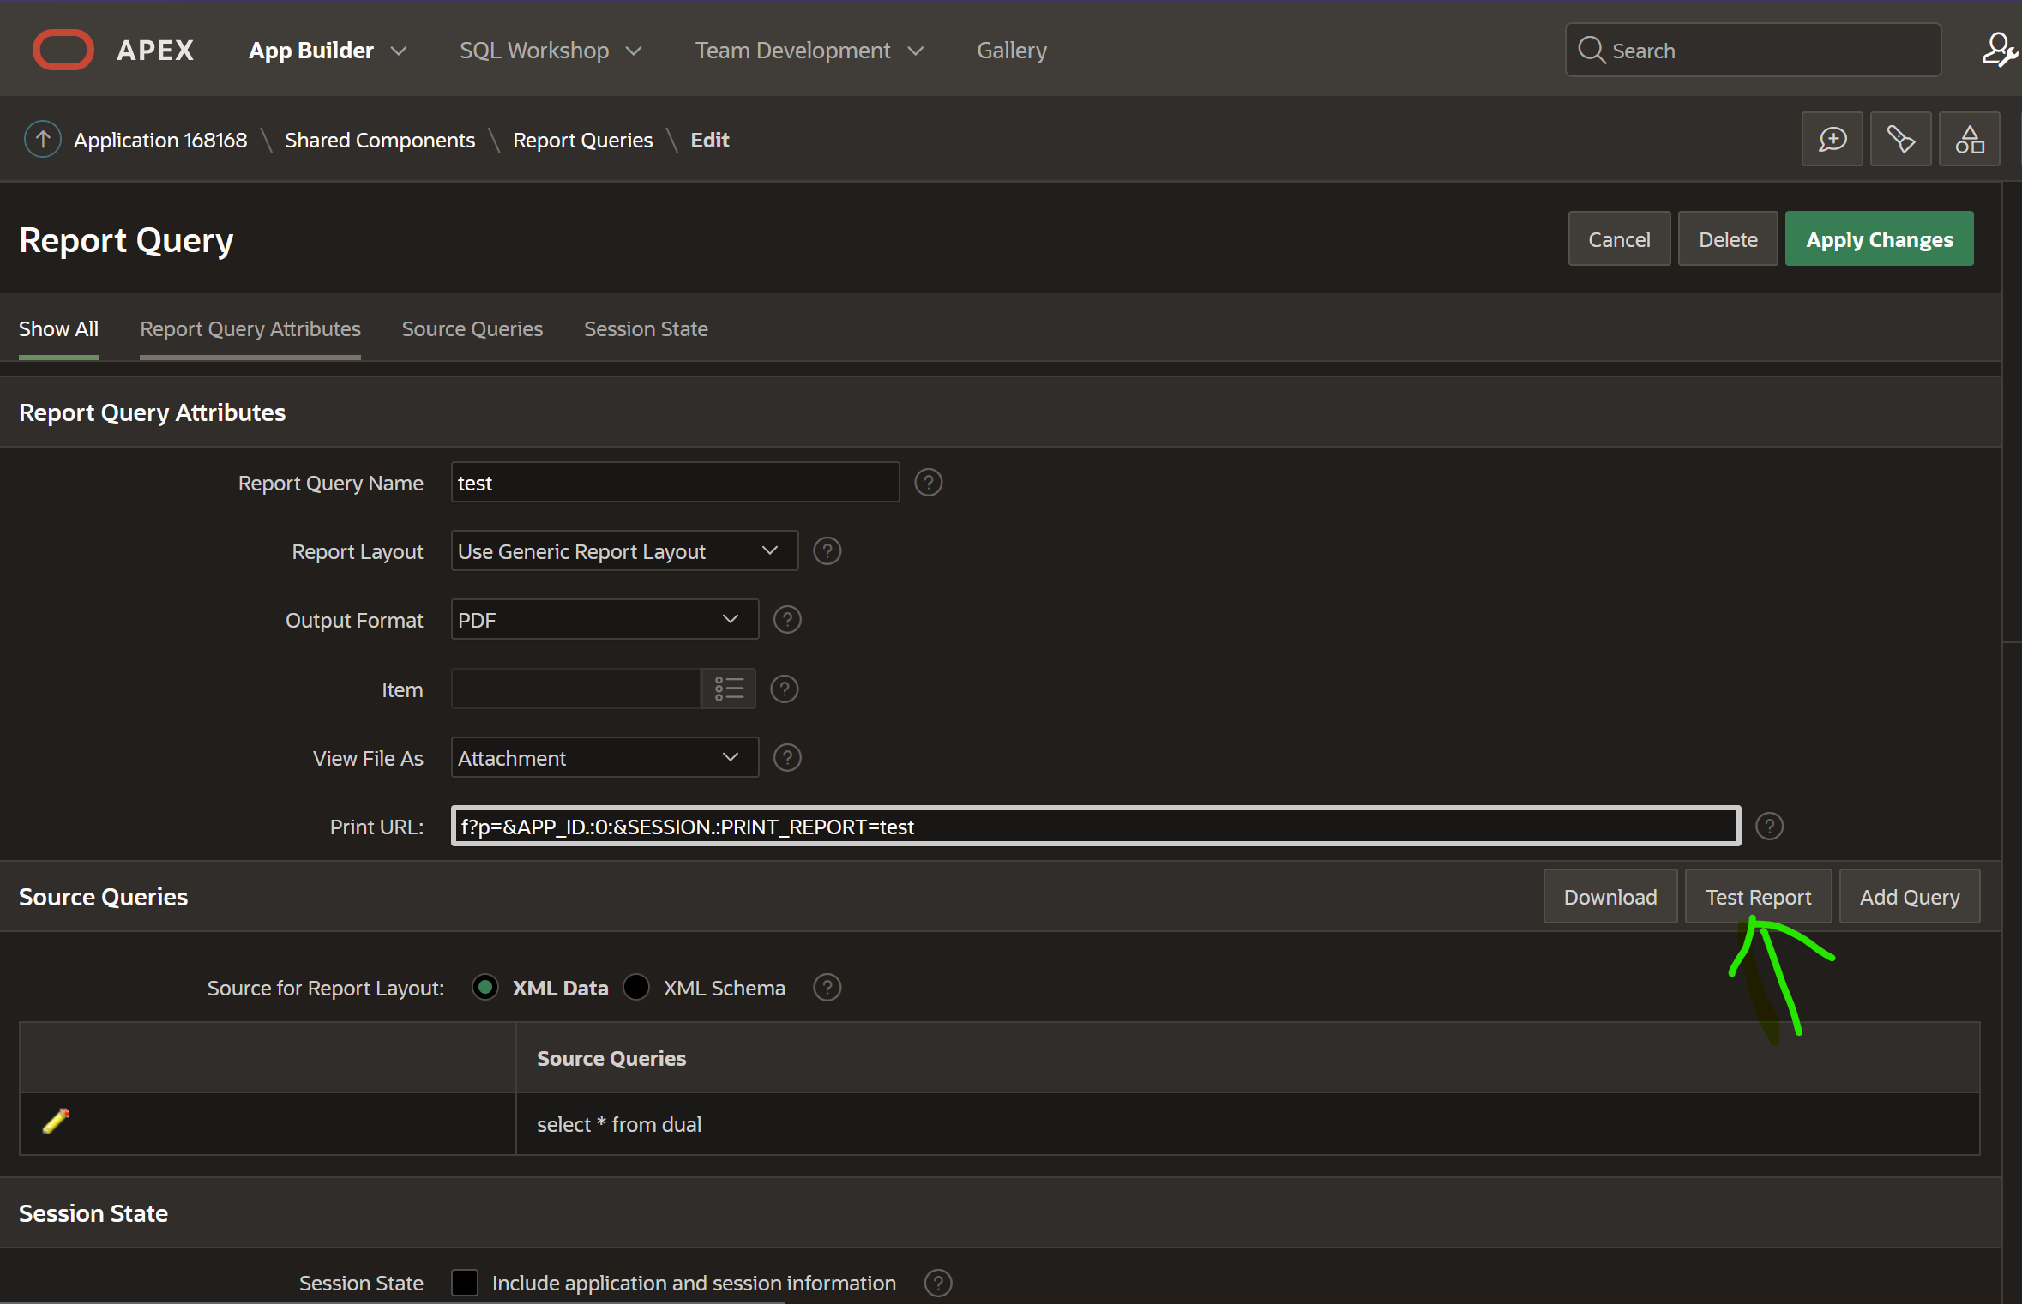Select the XML Schema radio button

[636, 987]
